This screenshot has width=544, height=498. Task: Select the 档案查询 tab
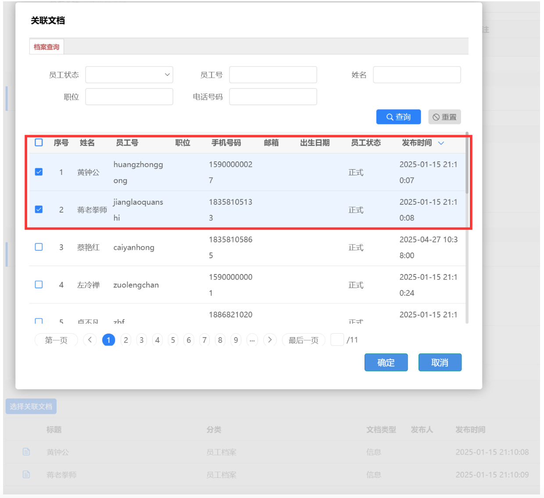47,47
